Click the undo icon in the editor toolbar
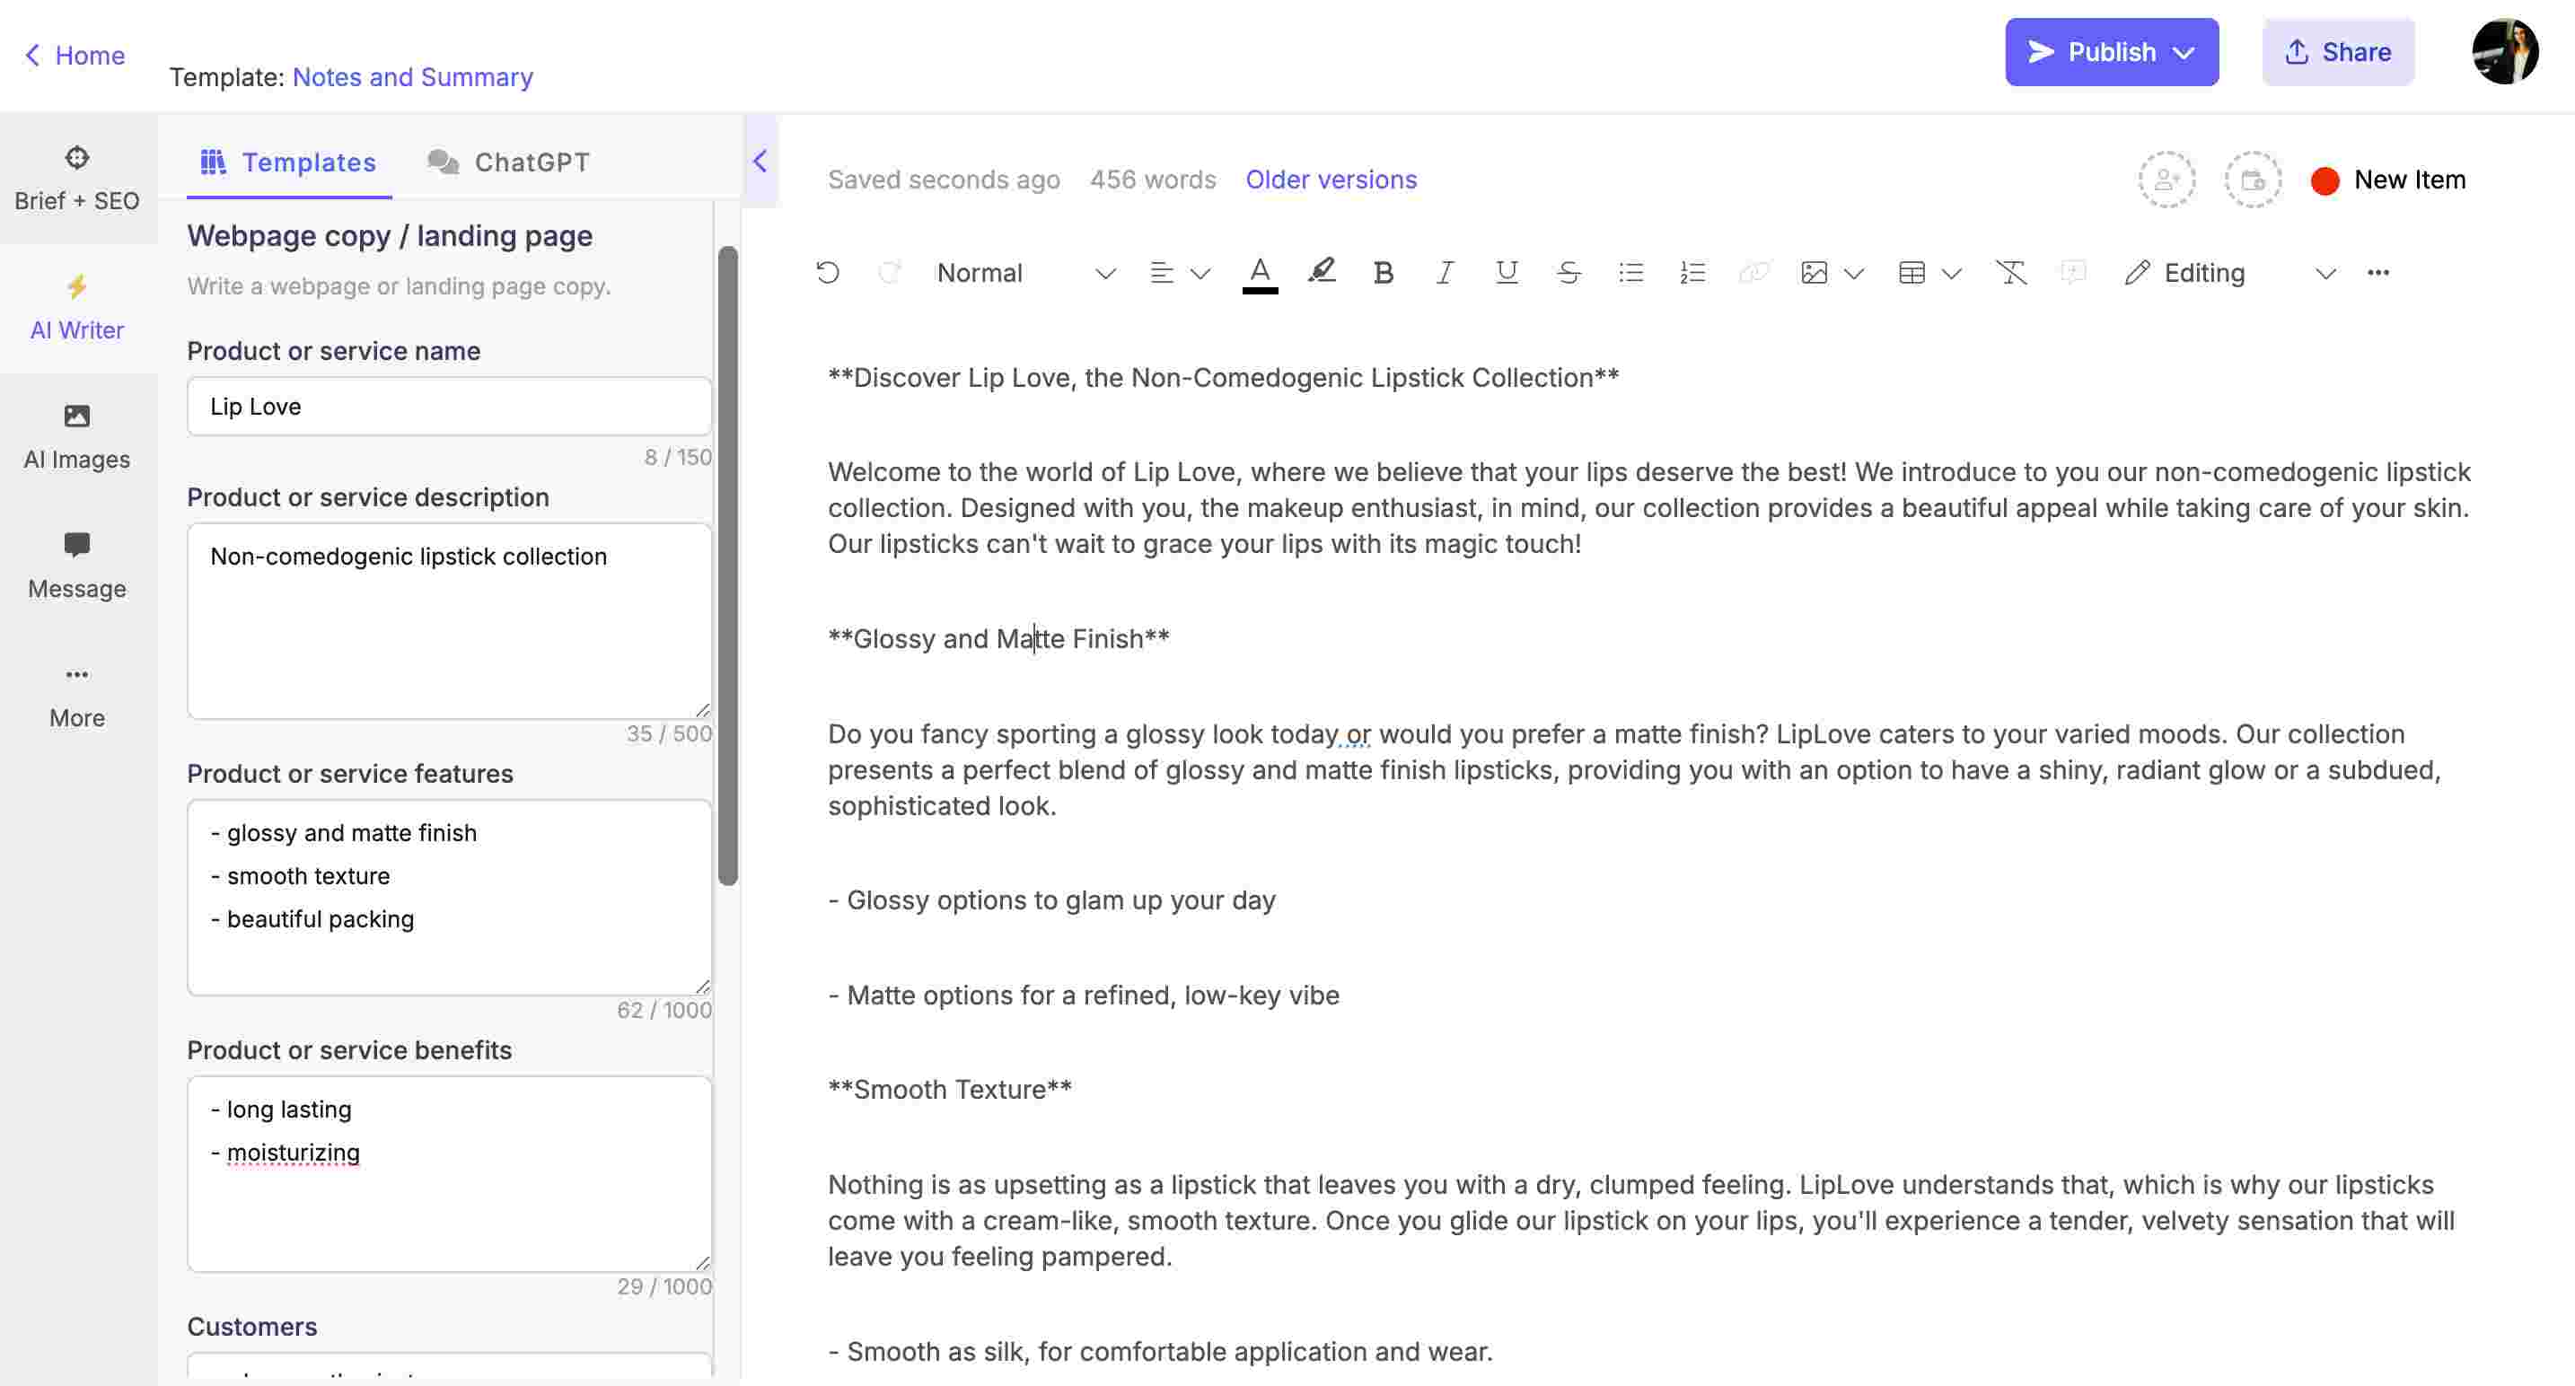2575x1386 pixels. [828, 272]
